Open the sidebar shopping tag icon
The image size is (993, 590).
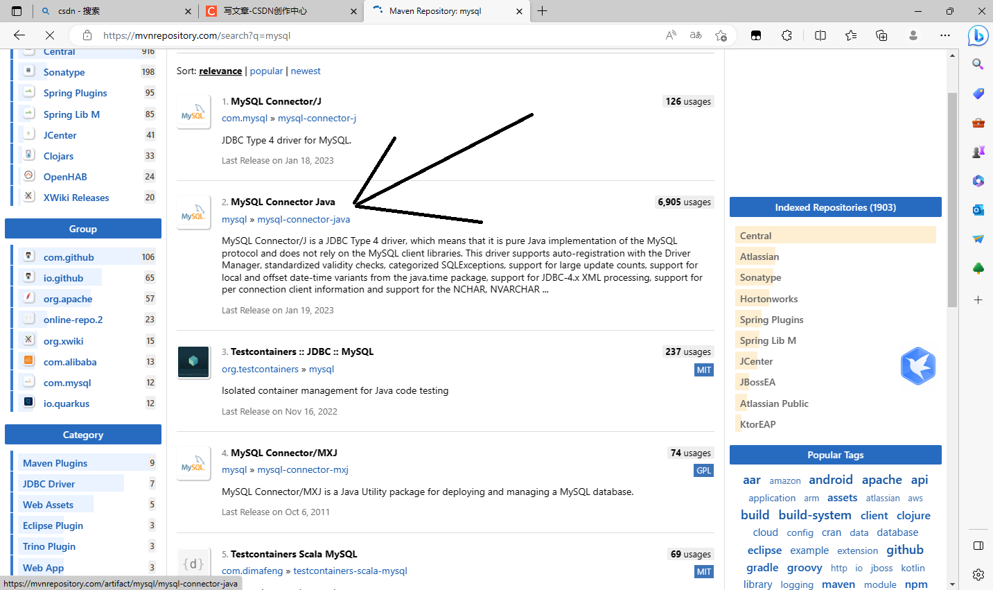click(978, 93)
